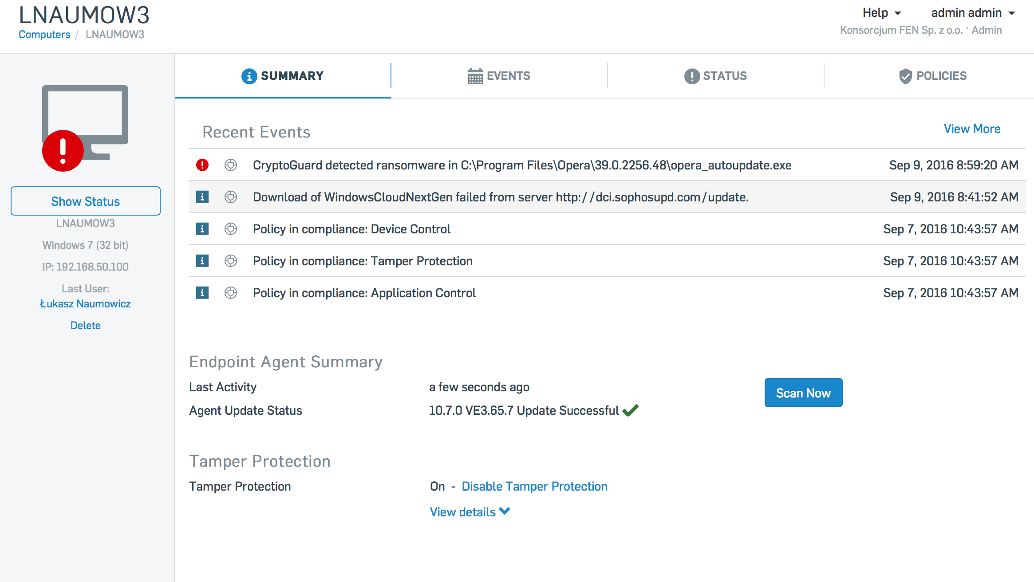Switch to the Status tab
The image size is (1034, 582).
[715, 76]
